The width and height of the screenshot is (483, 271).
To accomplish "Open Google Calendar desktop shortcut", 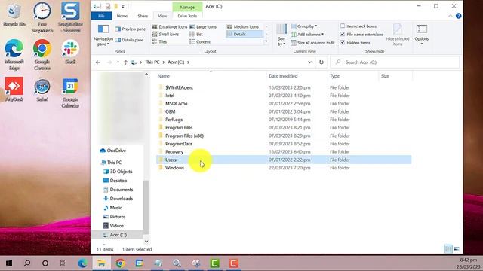I will coord(70,93).
